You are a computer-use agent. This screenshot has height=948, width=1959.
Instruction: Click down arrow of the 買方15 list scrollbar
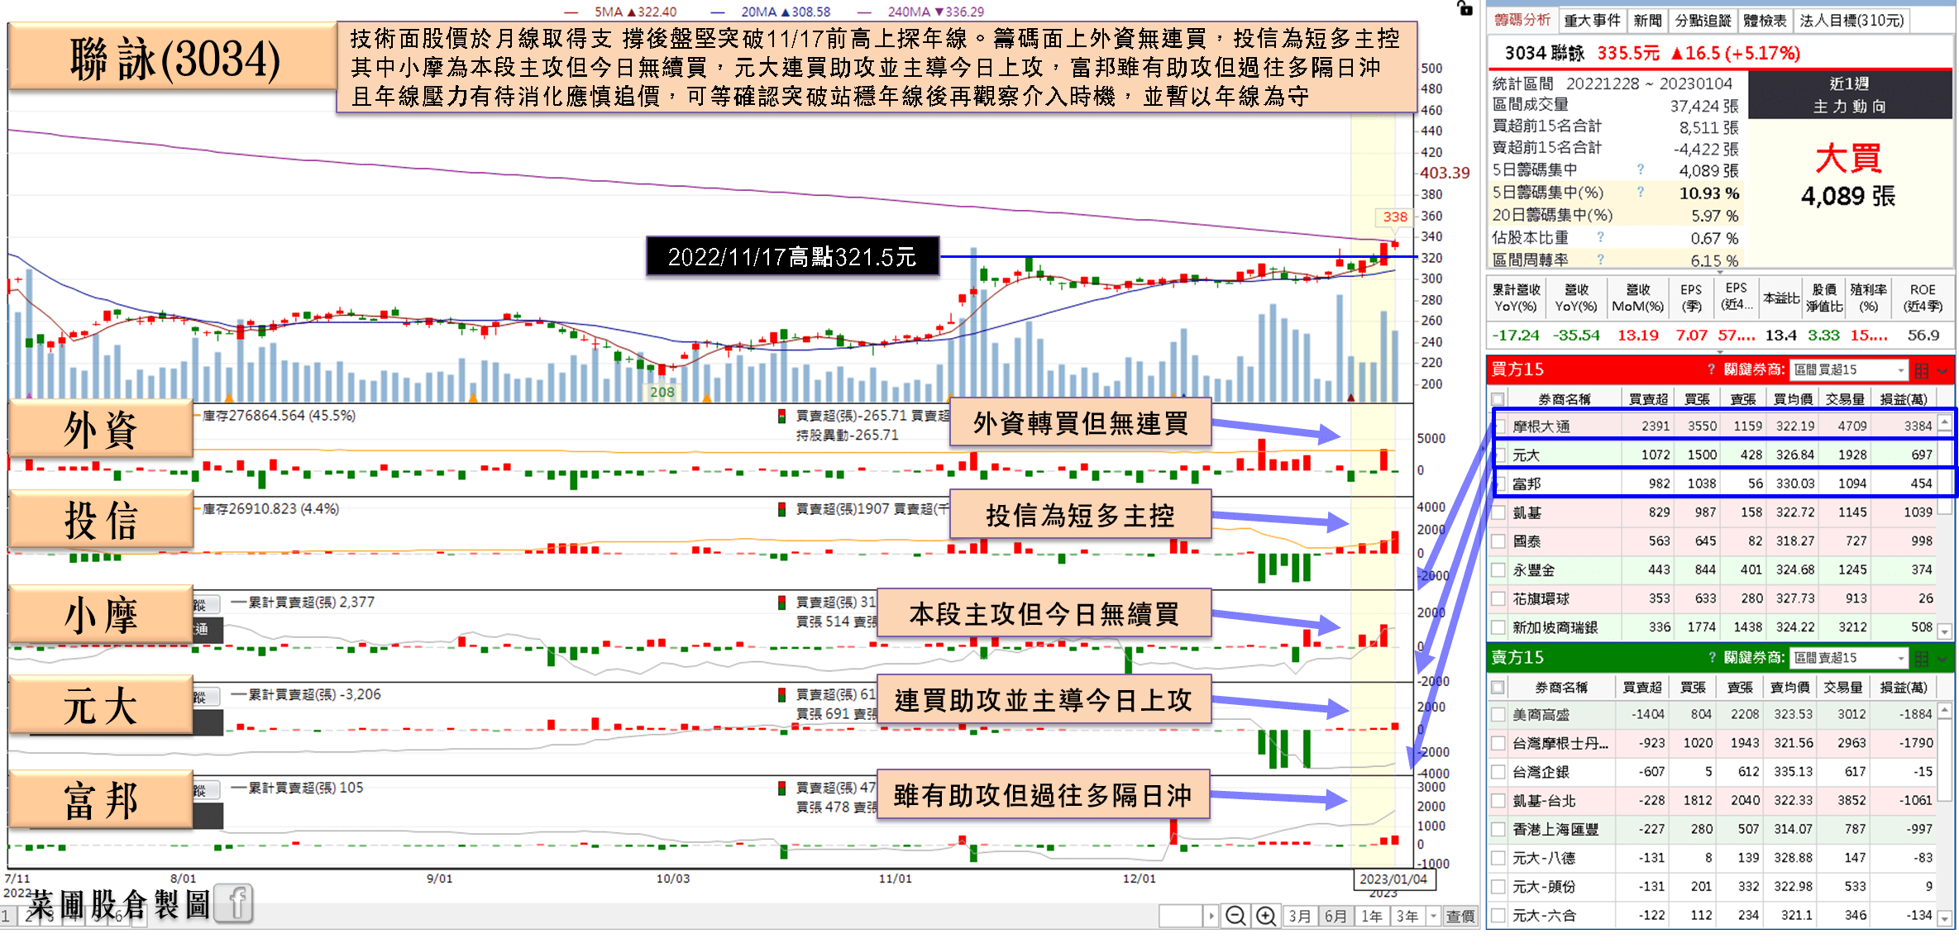(x=1944, y=632)
